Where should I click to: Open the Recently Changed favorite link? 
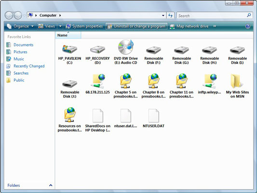click(29, 66)
